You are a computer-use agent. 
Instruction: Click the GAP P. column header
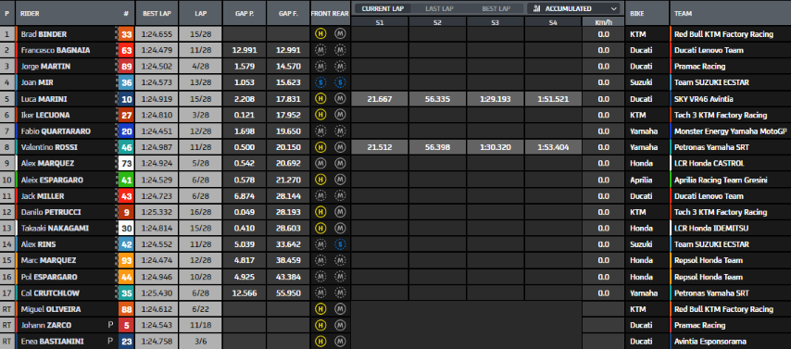click(245, 13)
